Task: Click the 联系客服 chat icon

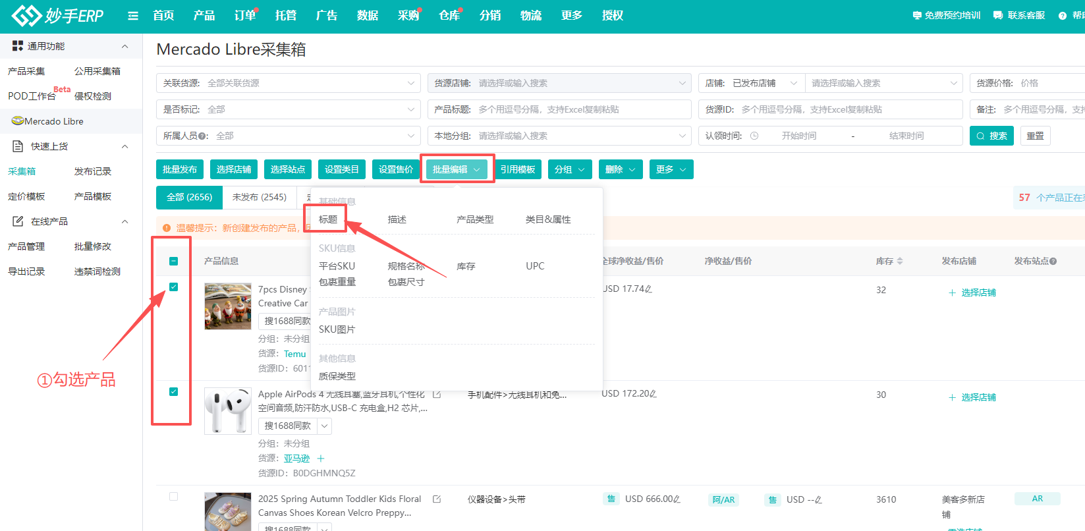Action: (998, 16)
